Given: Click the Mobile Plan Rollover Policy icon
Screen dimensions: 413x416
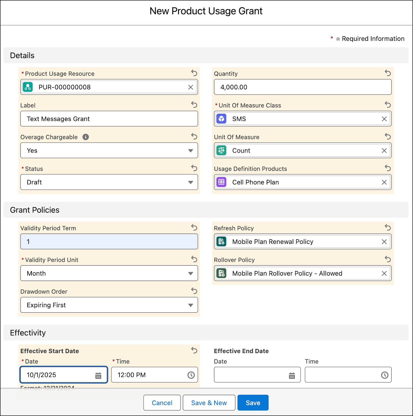Looking at the screenshot, I should [x=221, y=273].
